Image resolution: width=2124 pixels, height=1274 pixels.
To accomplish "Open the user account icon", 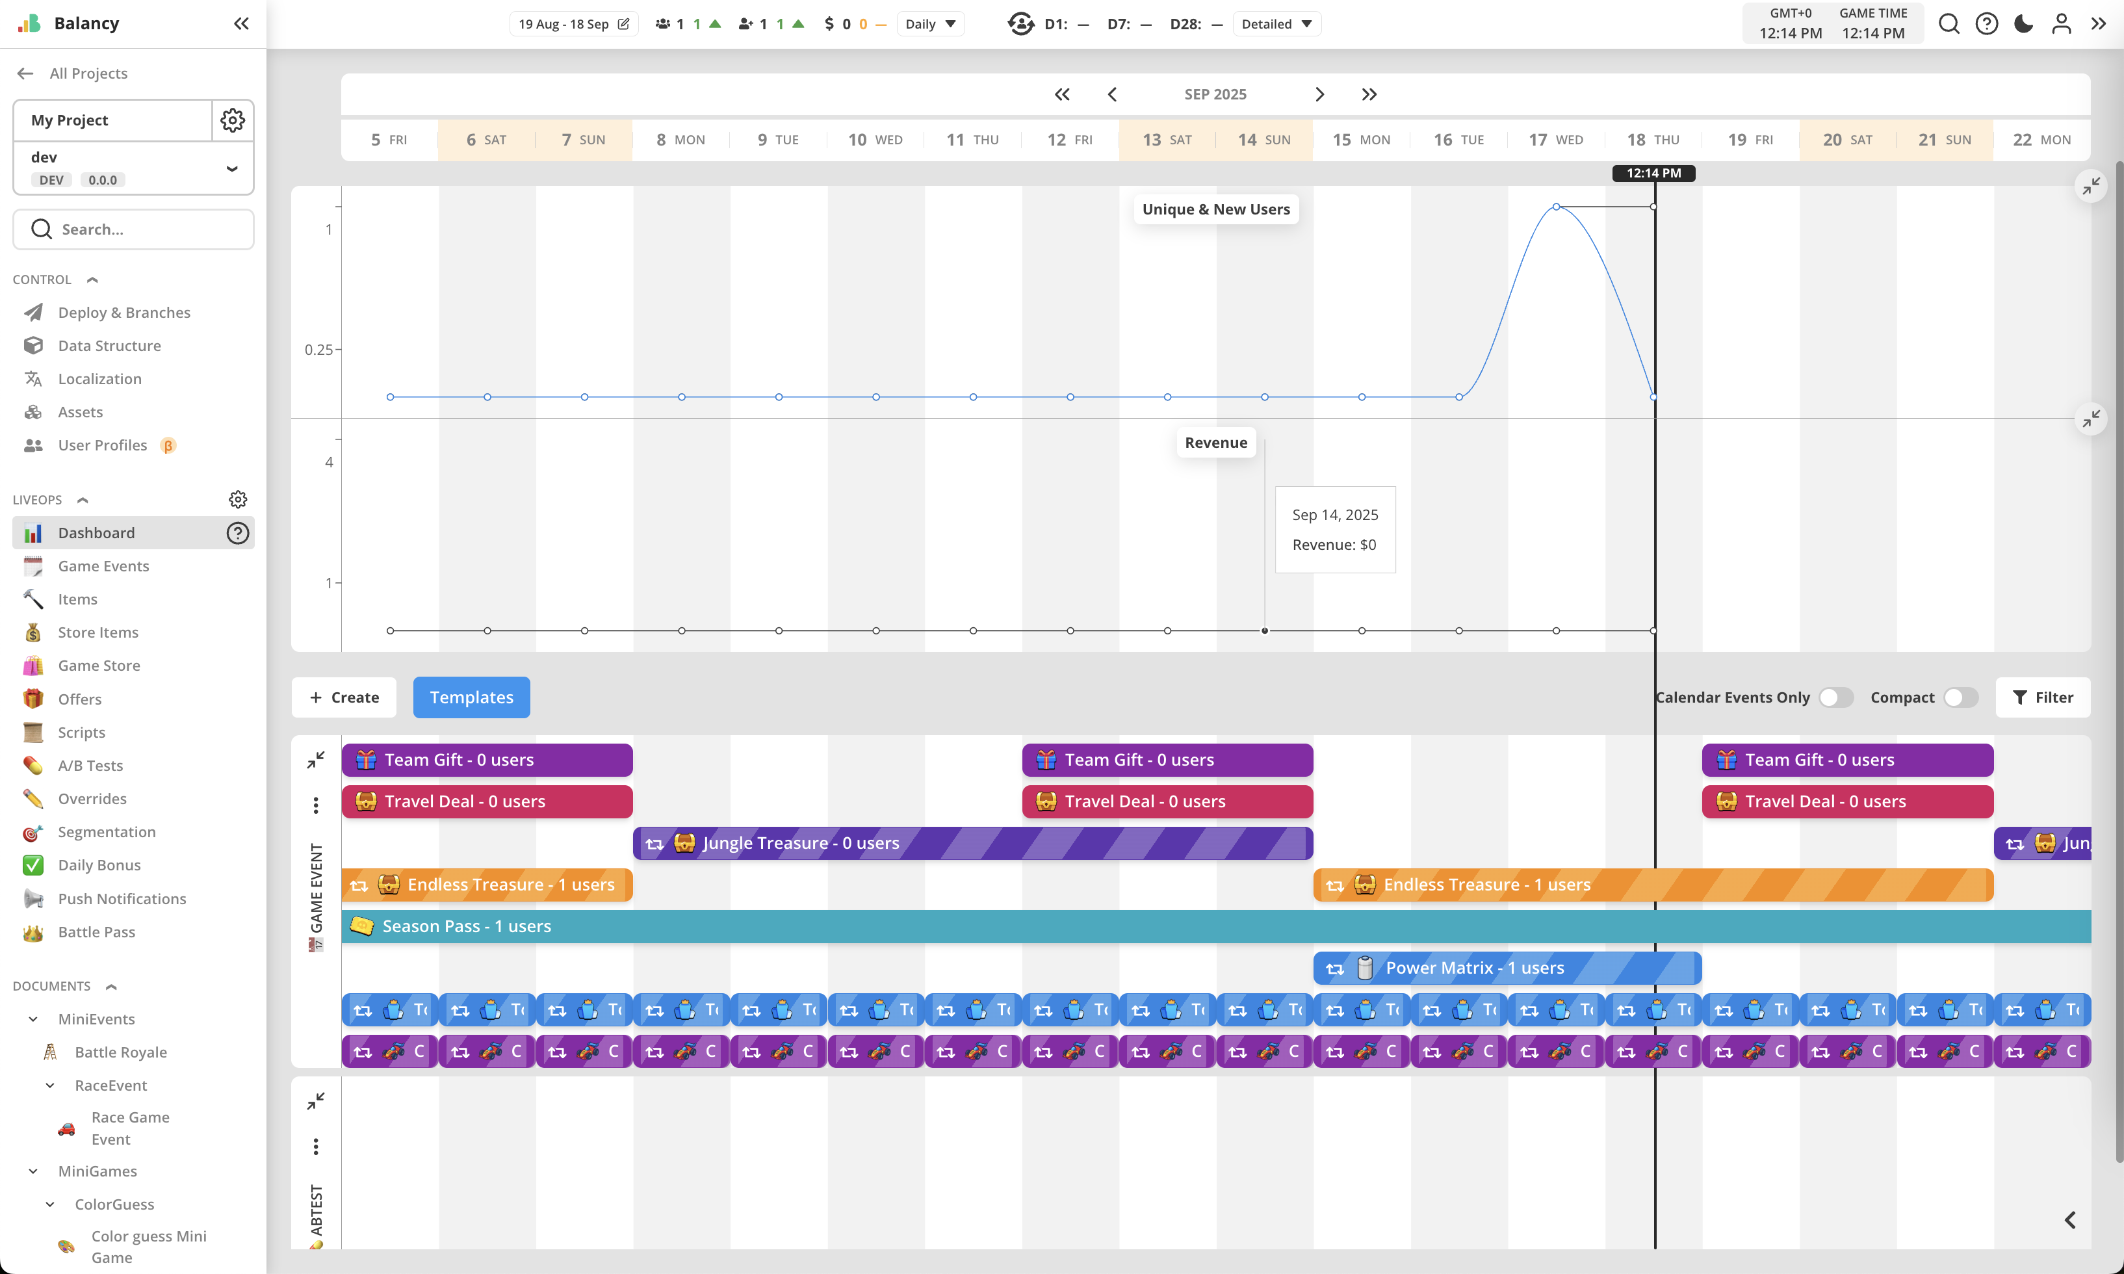I will coord(2062,23).
